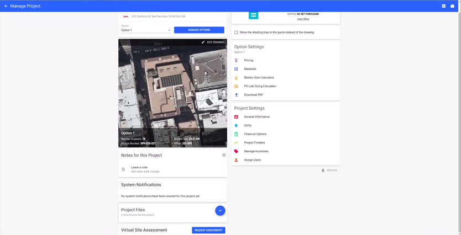461x235 pixels.
Task: Click the dollar sign Pricing icon
Action: [x=236, y=61]
